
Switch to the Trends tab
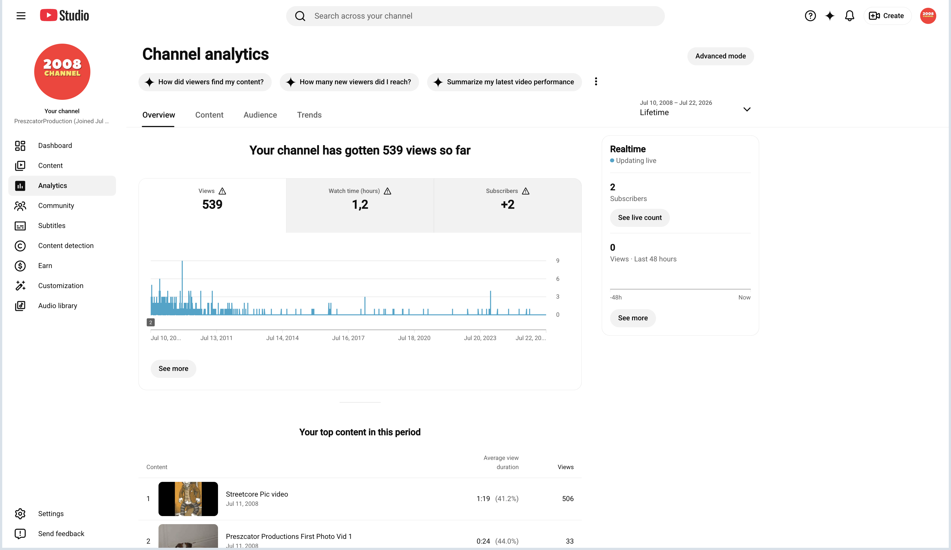point(309,115)
